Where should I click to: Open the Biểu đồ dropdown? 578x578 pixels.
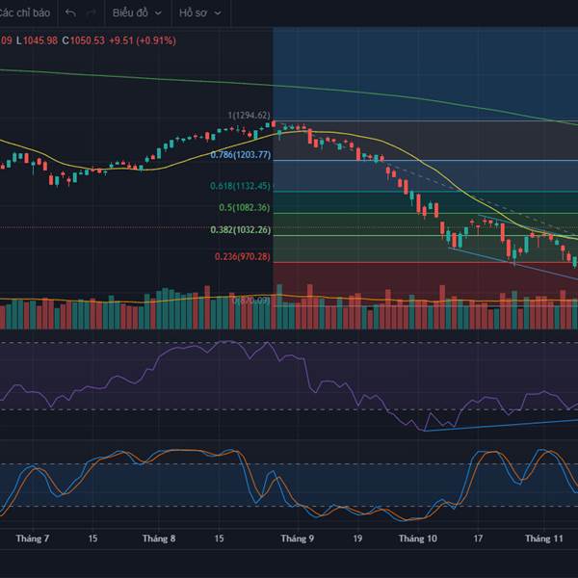137,13
